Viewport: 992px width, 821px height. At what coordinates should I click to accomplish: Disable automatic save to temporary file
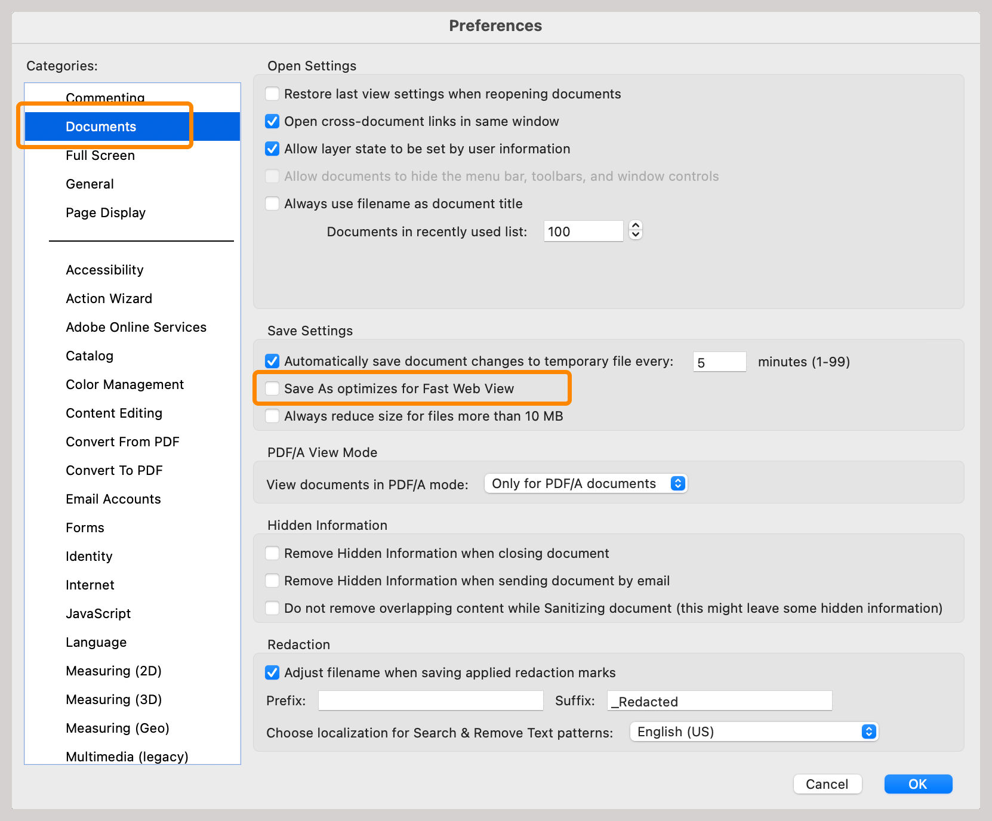tap(272, 361)
